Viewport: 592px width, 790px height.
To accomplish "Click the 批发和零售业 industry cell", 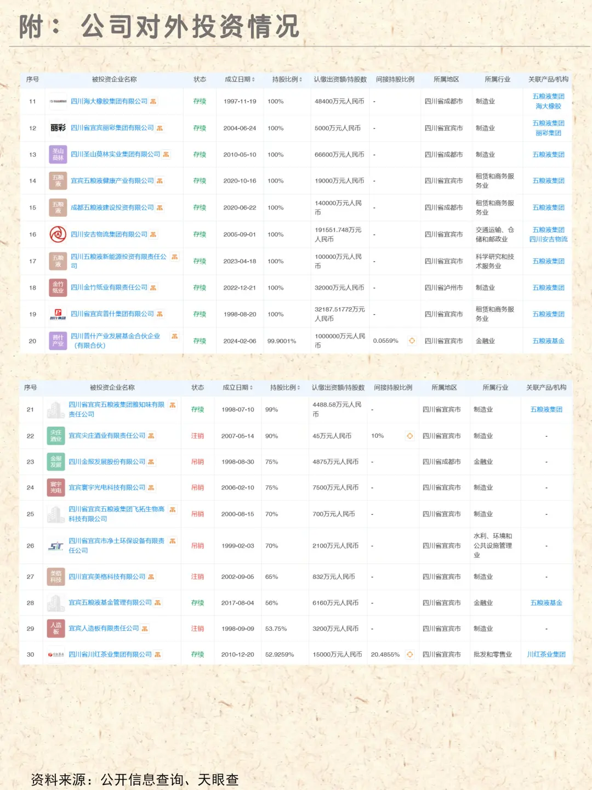I will click(493, 654).
